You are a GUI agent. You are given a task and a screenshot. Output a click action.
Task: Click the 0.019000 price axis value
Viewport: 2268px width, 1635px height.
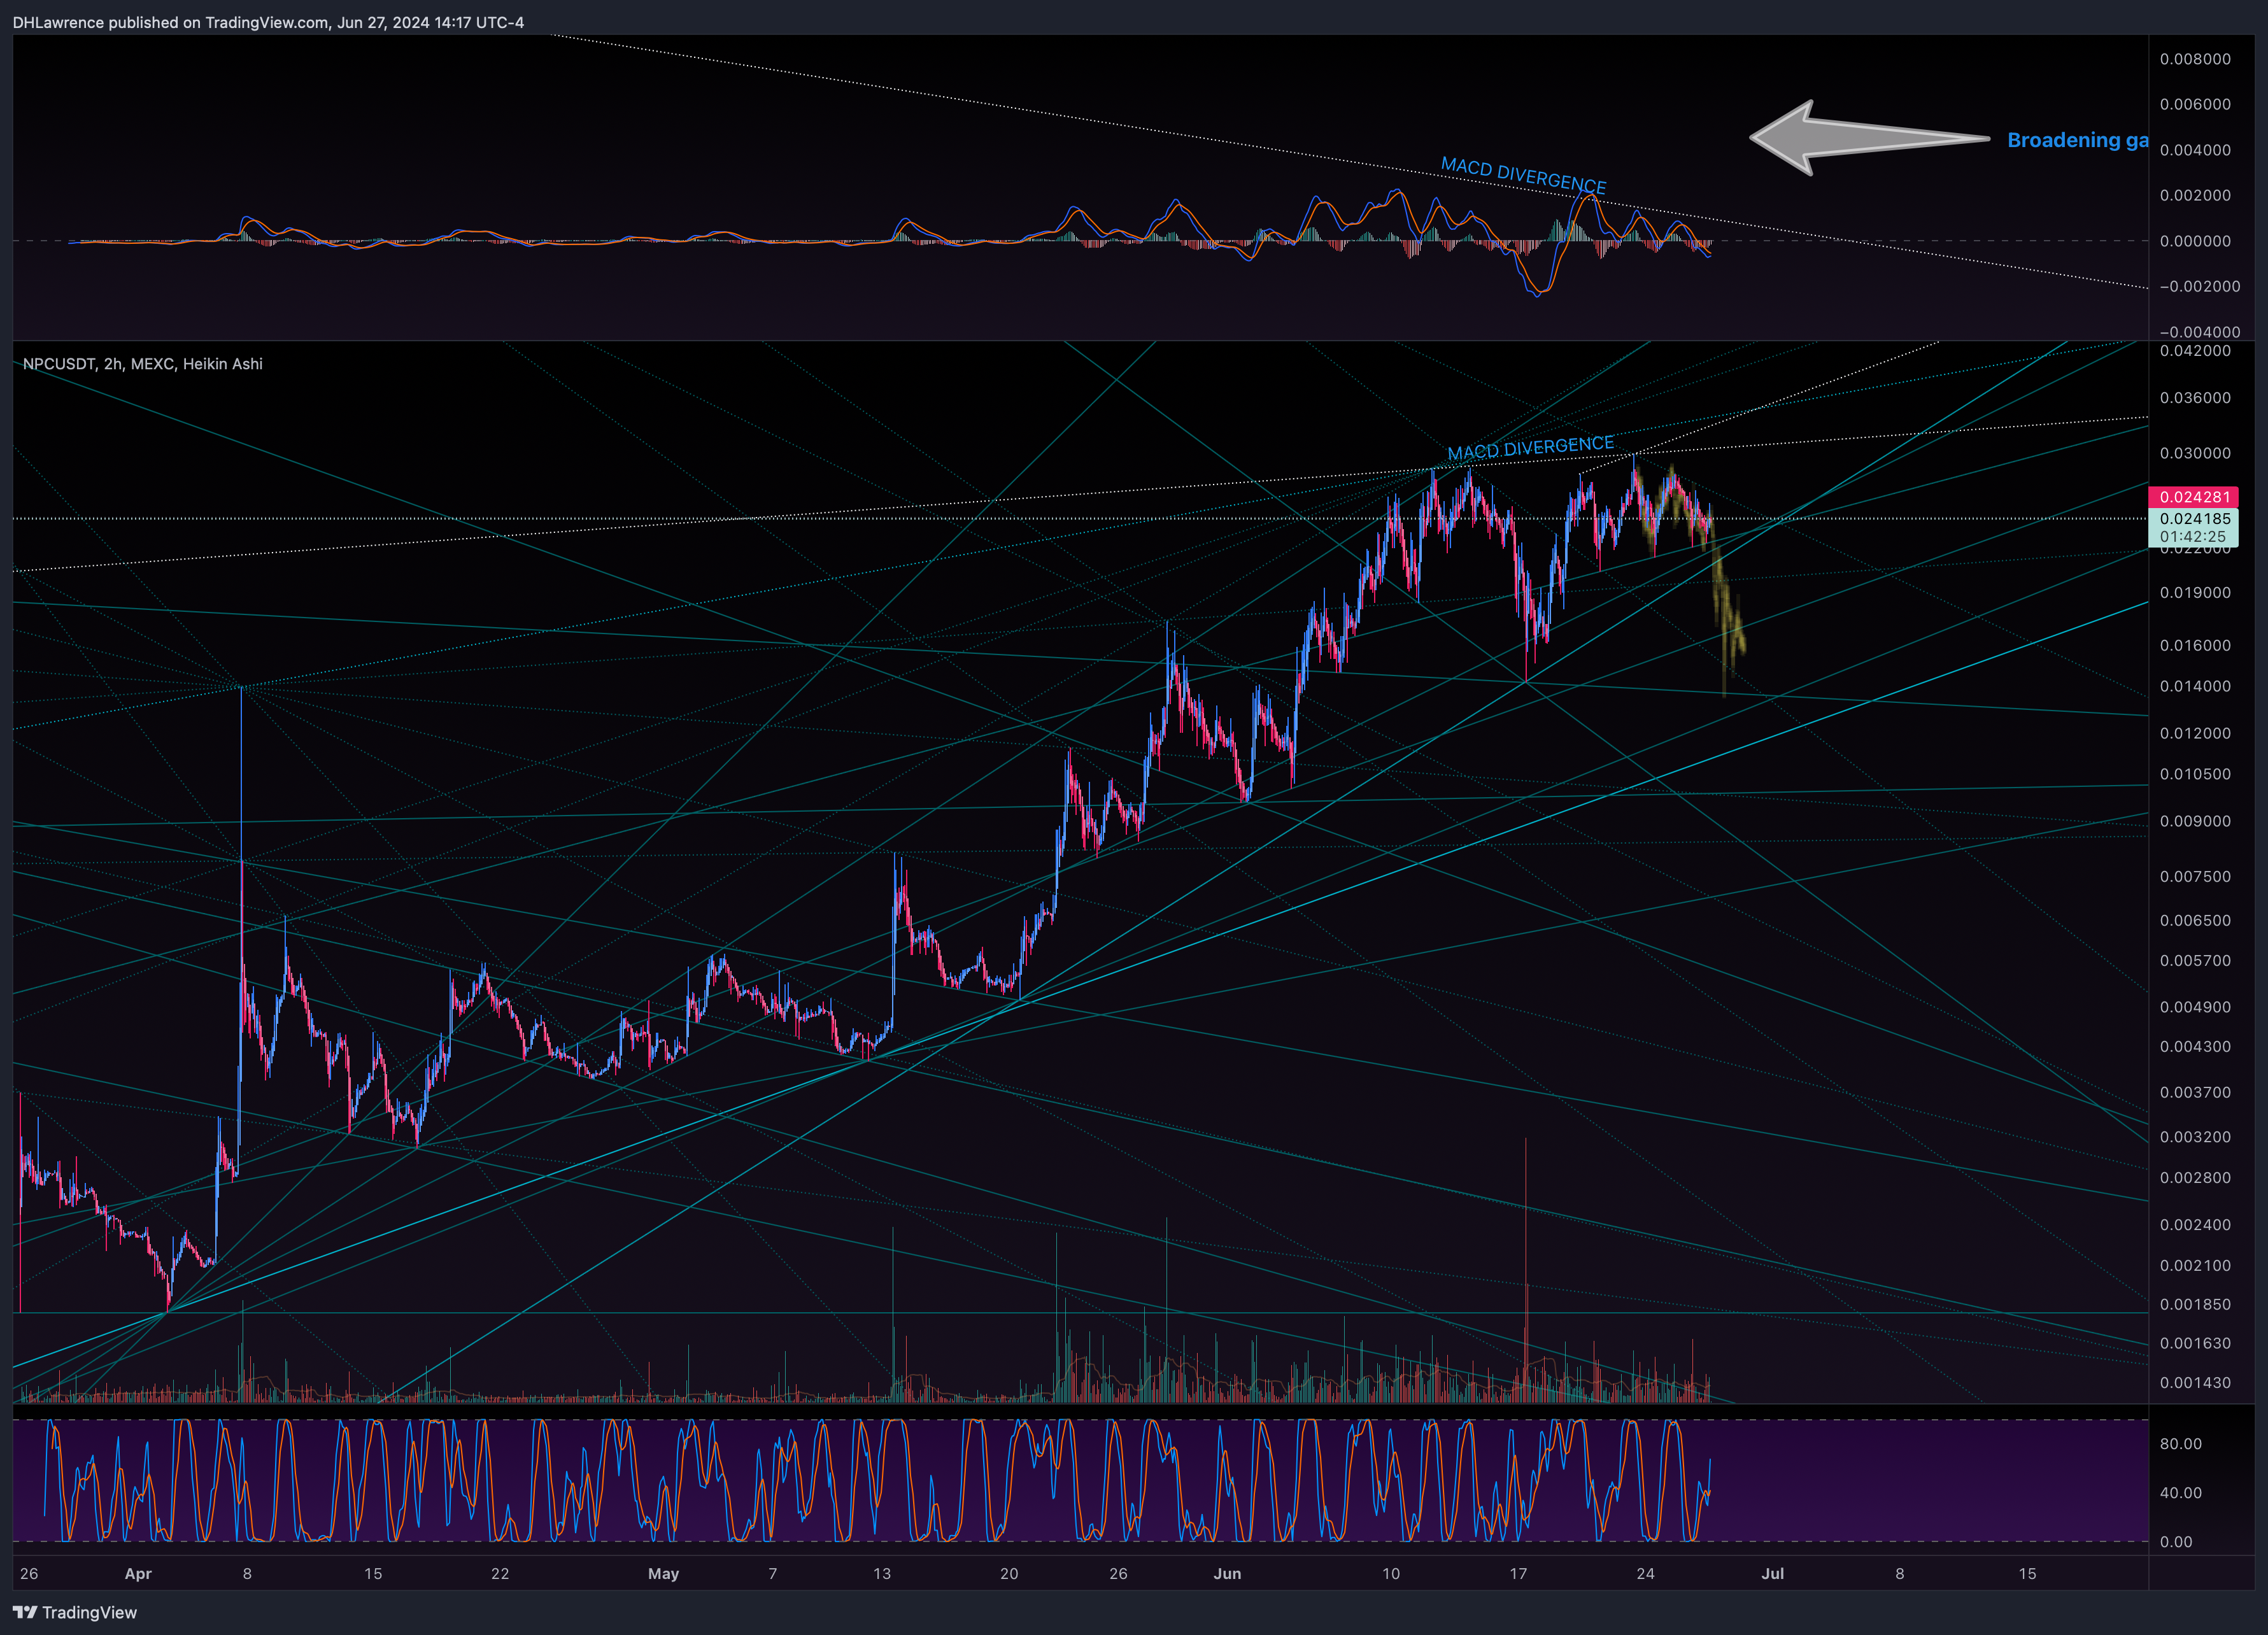tap(2195, 593)
